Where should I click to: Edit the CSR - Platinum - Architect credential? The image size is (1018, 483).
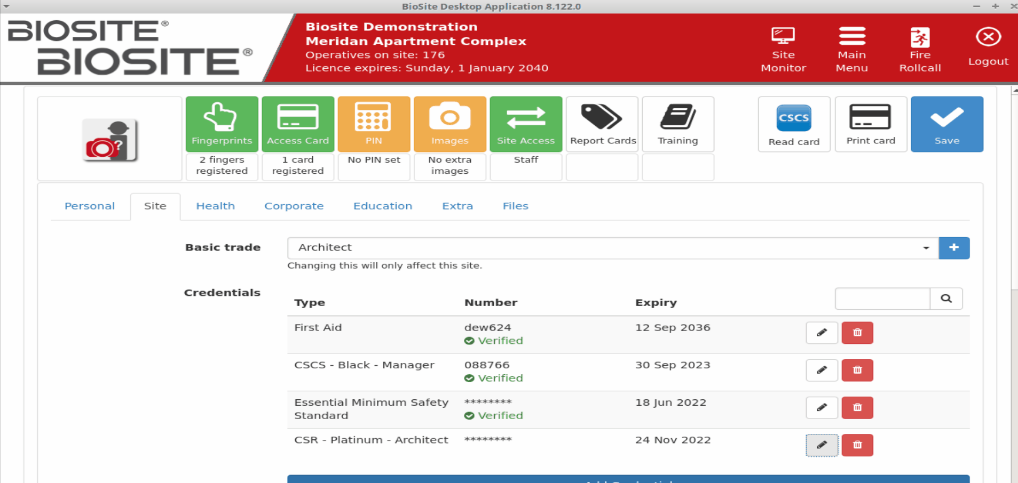pos(822,445)
